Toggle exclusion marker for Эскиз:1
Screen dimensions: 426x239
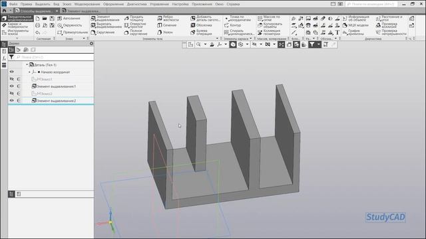pos(19,79)
